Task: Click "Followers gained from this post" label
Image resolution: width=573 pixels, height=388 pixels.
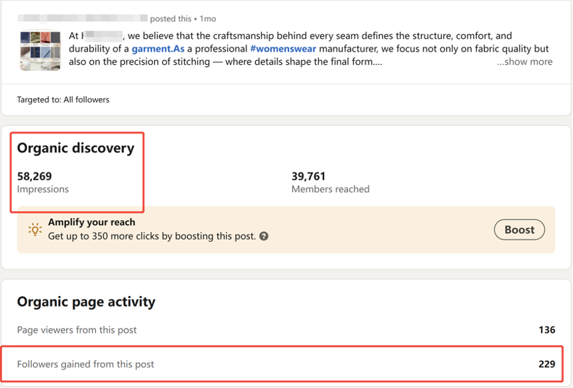Action: point(85,364)
